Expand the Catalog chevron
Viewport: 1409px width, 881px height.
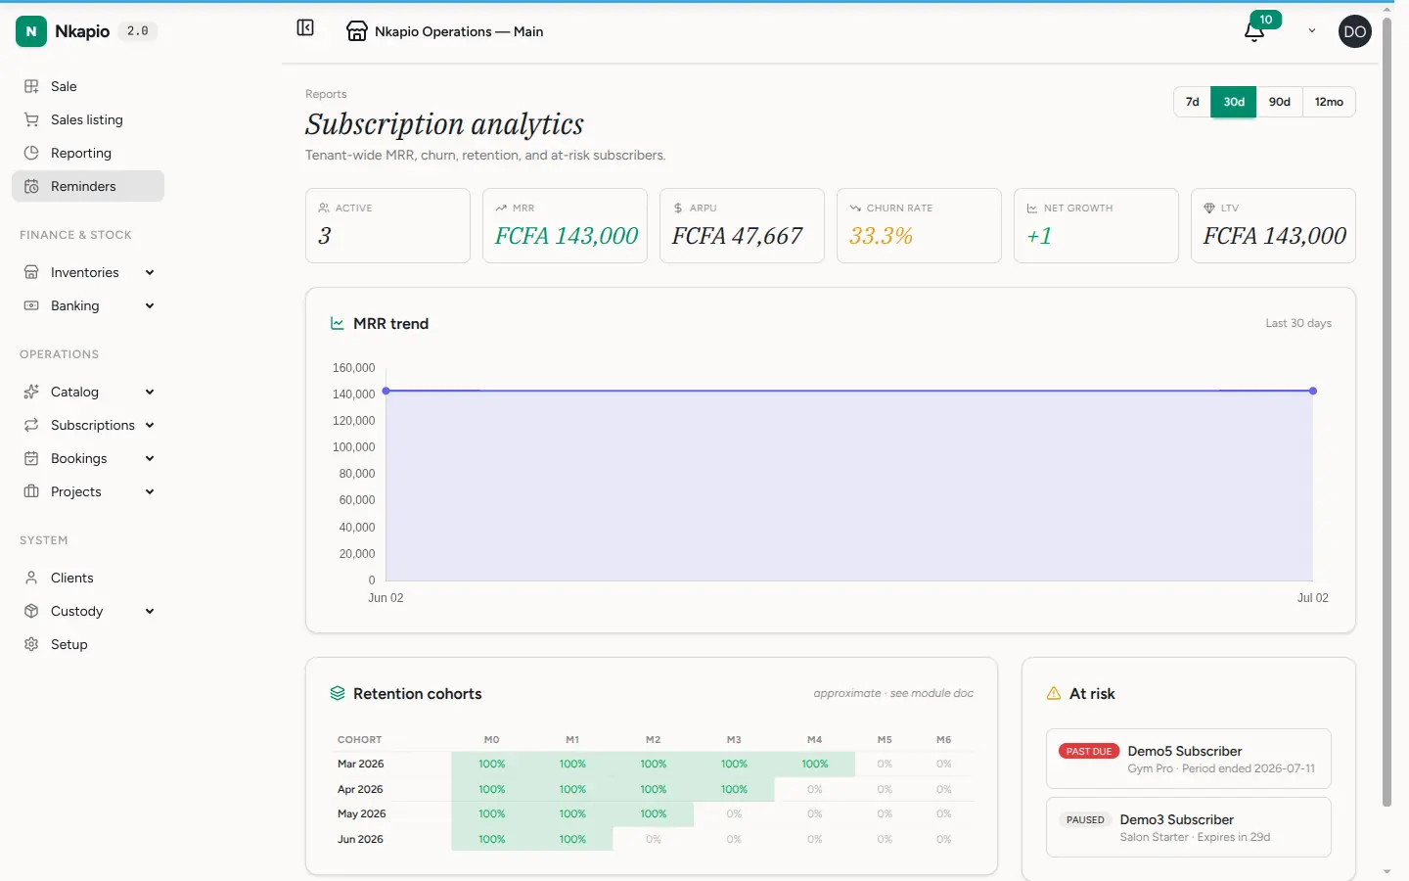coord(150,392)
